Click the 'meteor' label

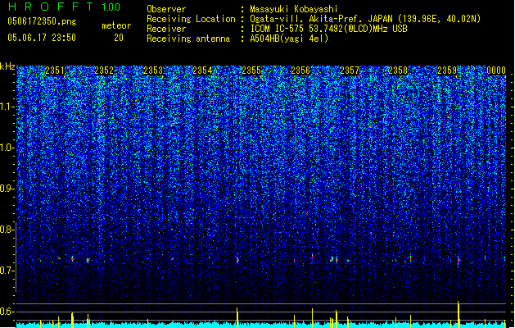click(x=116, y=25)
